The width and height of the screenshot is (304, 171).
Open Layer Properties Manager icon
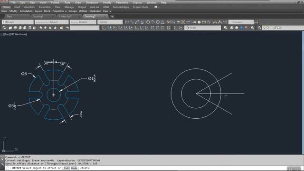coord(259,28)
